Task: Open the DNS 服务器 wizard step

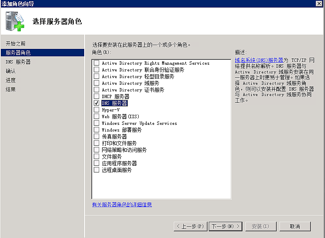Action: point(18,62)
